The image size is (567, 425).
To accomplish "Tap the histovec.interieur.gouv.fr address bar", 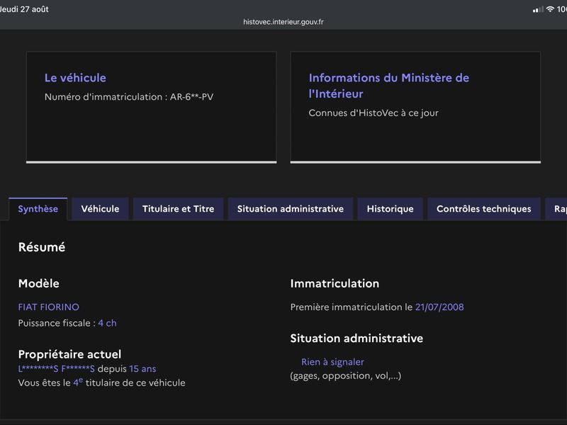I will [283, 22].
